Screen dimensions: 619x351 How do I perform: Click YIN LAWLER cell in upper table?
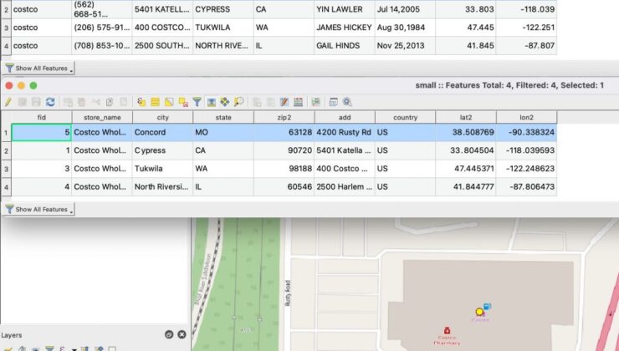click(x=345, y=9)
